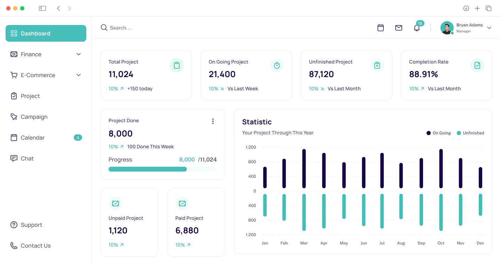
Task: Open the Project Done card options menu
Action: (213, 121)
